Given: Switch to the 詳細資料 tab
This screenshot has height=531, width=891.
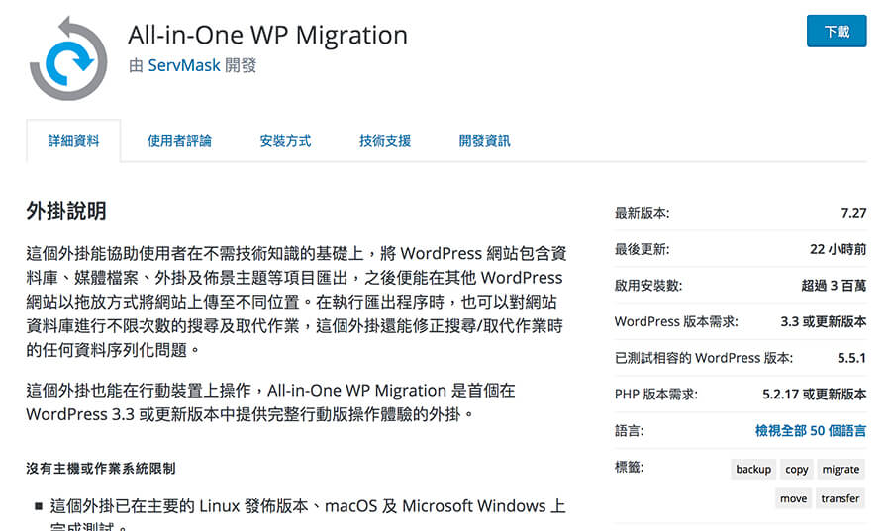Looking at the screenshot, I should [x=74, y=141].
